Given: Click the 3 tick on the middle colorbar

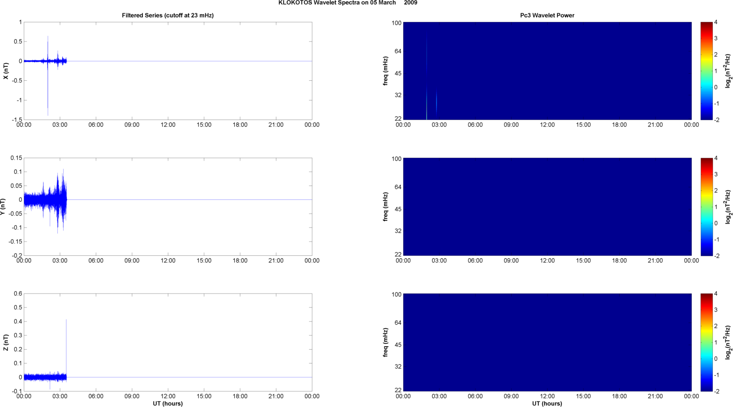Looking at the screenshot, I should coord(716,174).
